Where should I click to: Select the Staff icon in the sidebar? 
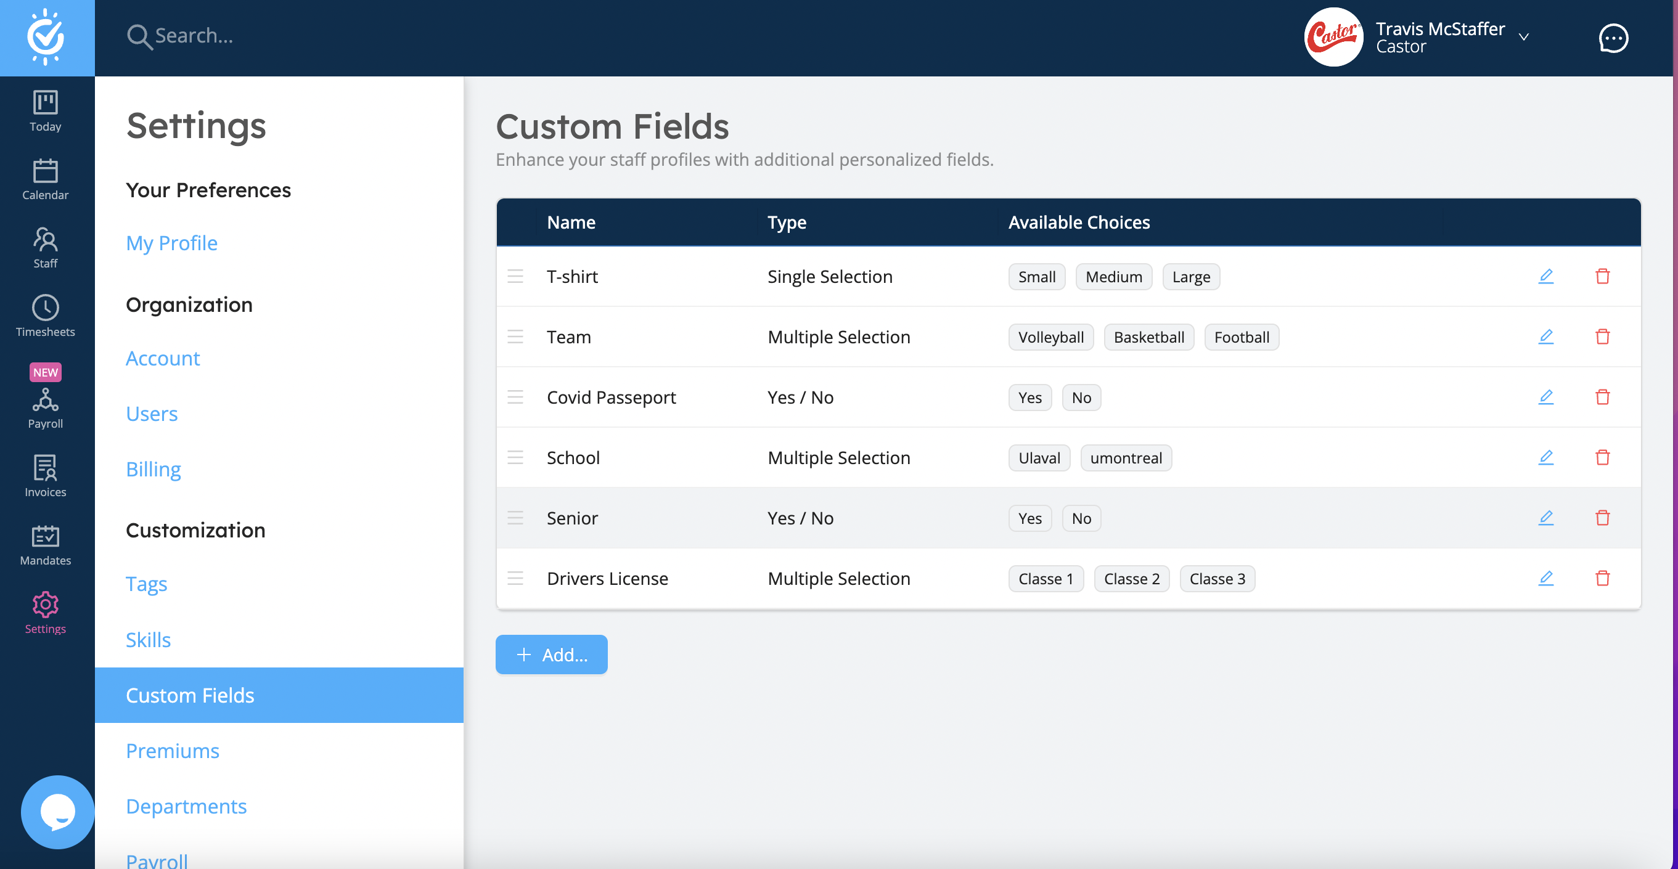click(45, 247)
